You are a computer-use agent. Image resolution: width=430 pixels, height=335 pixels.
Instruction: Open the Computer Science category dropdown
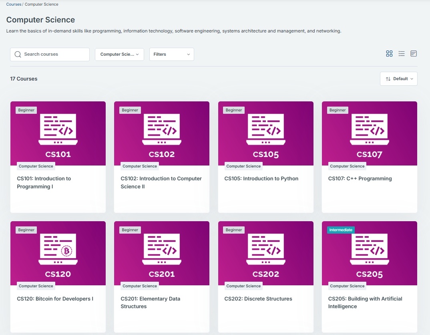click(119, 54)
